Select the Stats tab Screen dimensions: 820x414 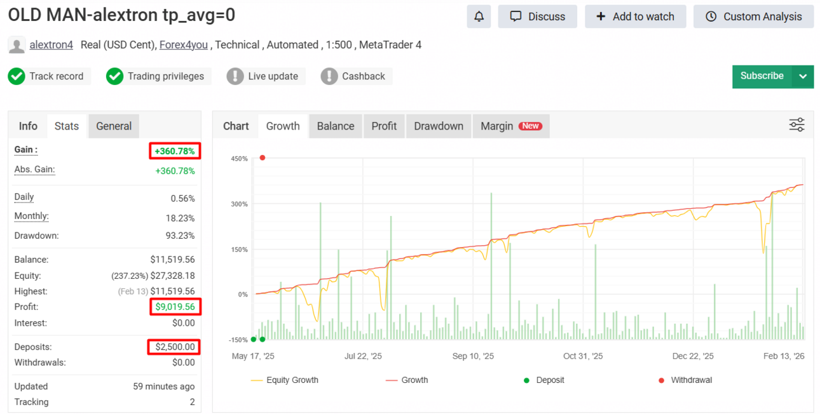(67, 126)
